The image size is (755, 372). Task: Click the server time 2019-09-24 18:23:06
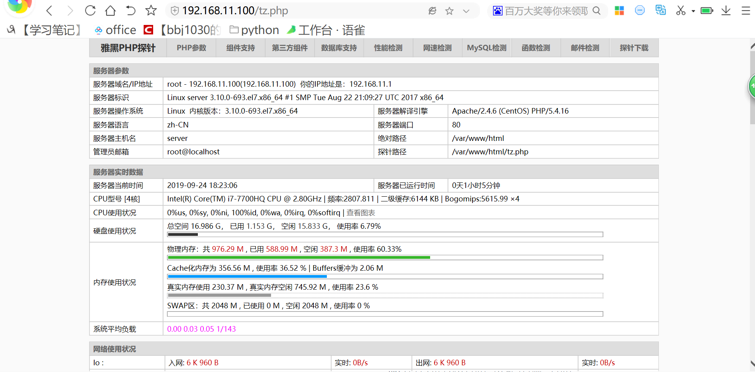coord(202,186)
